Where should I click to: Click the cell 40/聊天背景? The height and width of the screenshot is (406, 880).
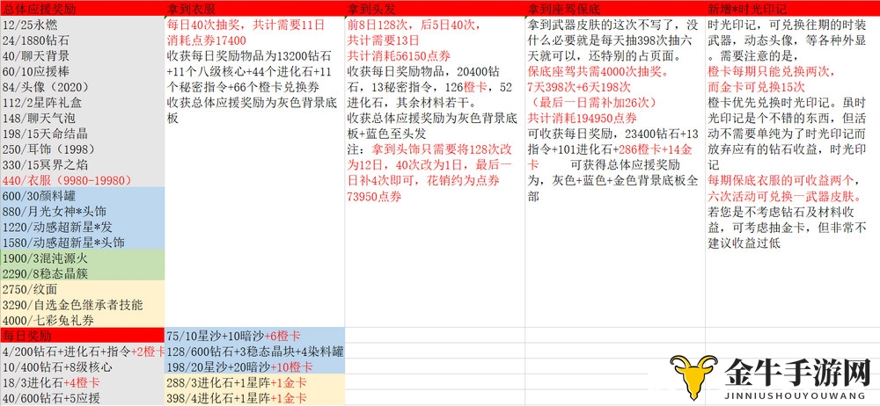point(83,56)
